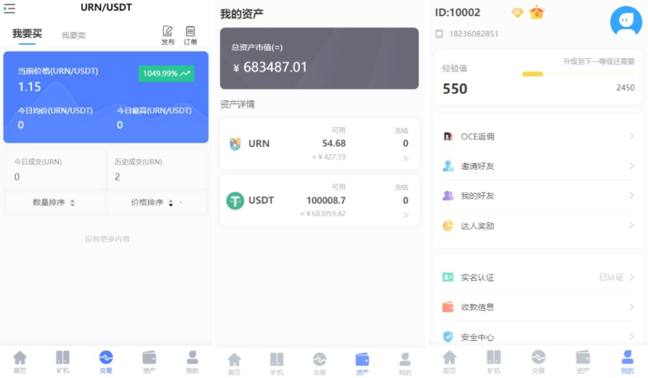Select the USDT available balance 100008.7
This screenshot has width=648, height=378.
[326, 200]
